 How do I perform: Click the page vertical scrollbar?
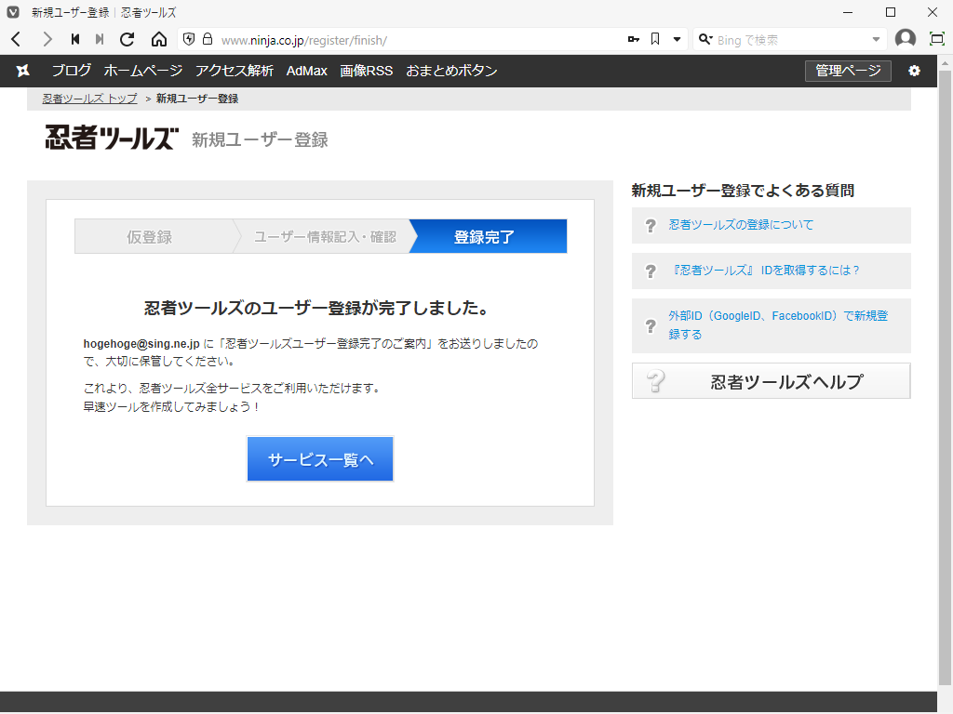(945, 377)
